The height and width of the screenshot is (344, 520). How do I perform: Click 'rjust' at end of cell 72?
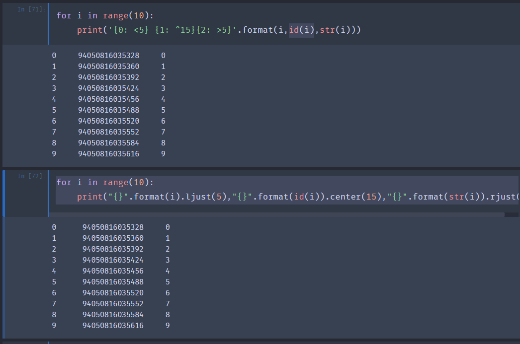tap(503, 197)
